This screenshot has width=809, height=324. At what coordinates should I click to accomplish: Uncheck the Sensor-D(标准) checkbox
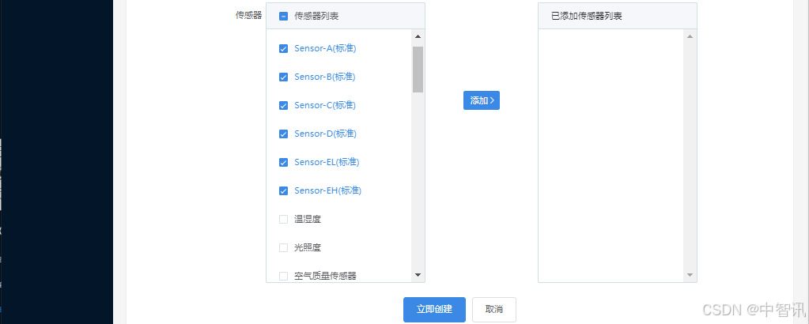pyautogui.click(x=283, y=134)
